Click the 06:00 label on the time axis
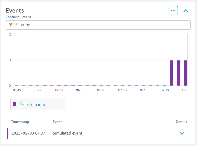The image size is (197, 146). point(38,90)
